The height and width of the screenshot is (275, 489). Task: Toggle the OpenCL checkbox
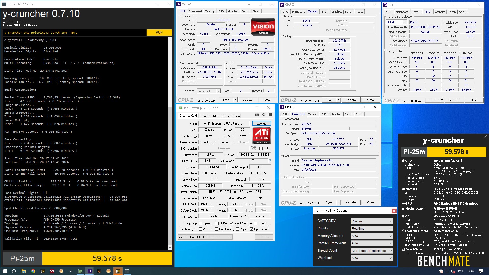click(x=200, y=223)
